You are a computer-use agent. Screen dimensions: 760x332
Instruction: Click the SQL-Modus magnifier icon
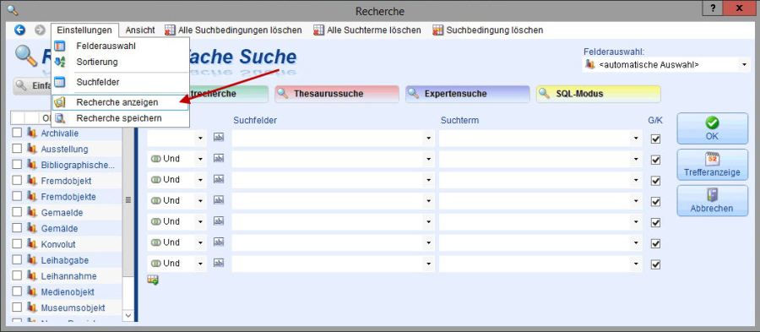[x=545, y=94]
